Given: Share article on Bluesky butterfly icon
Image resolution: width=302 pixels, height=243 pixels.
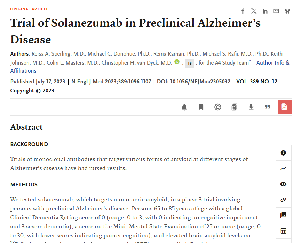Looking at the screenshot, I should 287,11.
